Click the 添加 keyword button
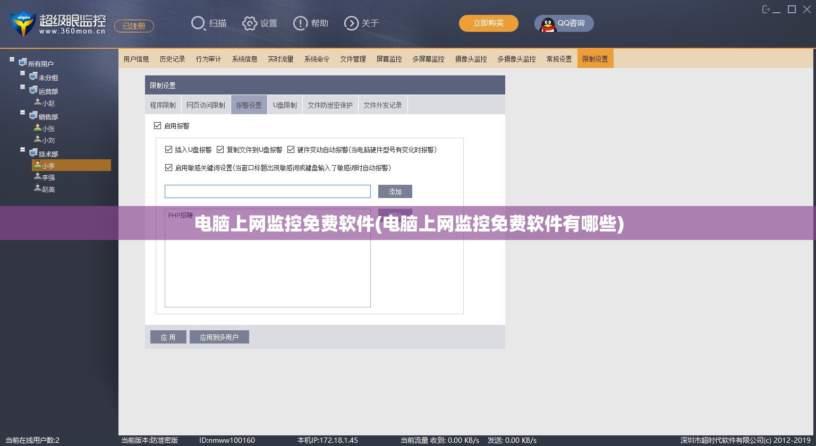816x446 pixels. pyautogui.click(x=395, y=192)
